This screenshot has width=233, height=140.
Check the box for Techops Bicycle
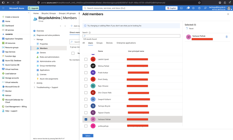click(86, 106)
